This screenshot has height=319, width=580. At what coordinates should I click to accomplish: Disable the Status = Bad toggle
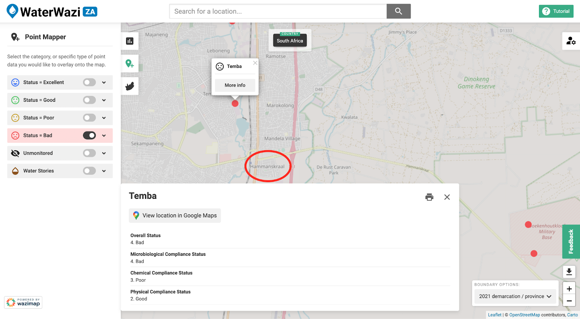(89, 135)
